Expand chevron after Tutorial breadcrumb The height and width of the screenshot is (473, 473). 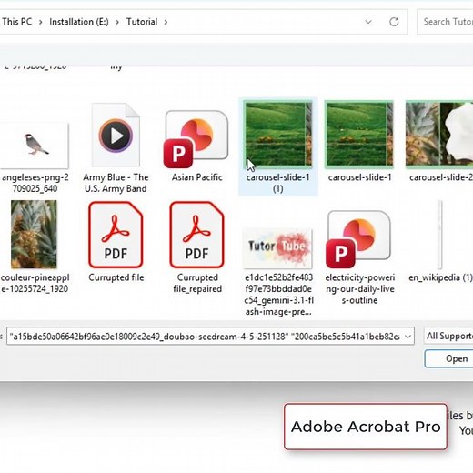pos(166,22)
